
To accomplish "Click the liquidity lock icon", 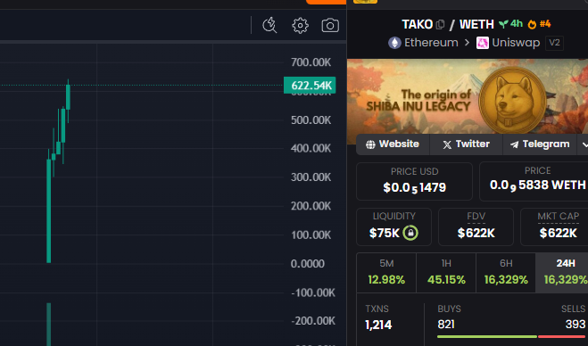I will click(x=410, y=233).
